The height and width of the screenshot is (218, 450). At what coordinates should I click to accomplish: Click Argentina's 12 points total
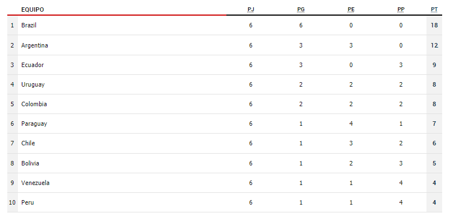(434, 45)
